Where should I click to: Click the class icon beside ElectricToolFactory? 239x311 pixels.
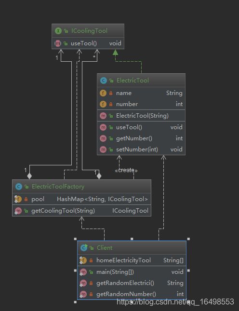[19, 187]
